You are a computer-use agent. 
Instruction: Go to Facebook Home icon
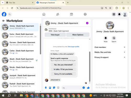[44, 14]
